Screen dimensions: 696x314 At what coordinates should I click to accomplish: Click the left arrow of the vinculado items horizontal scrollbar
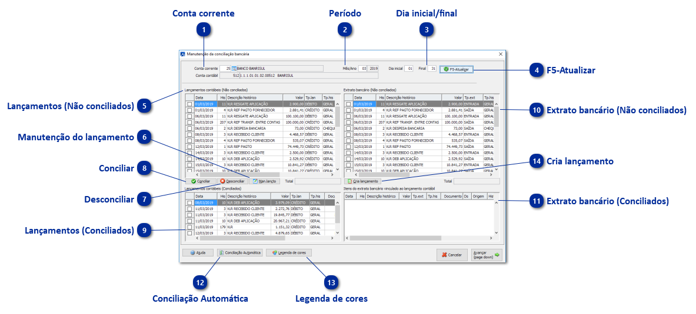347,238
